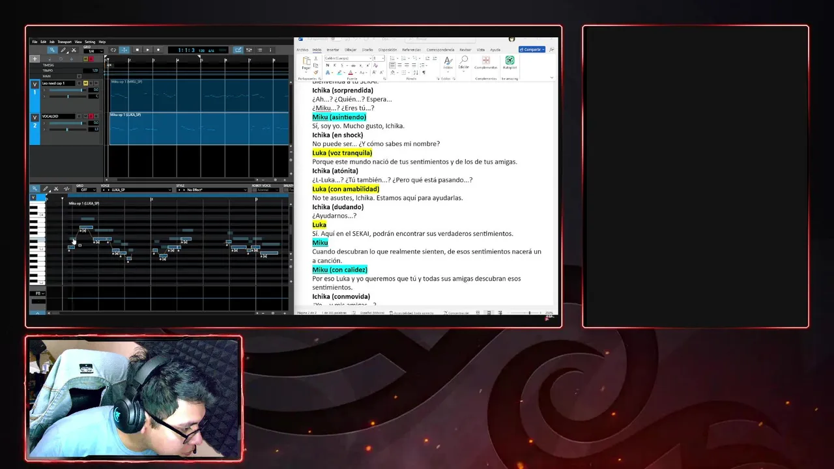Open the info icon in toolbar

tap(270, 50)
